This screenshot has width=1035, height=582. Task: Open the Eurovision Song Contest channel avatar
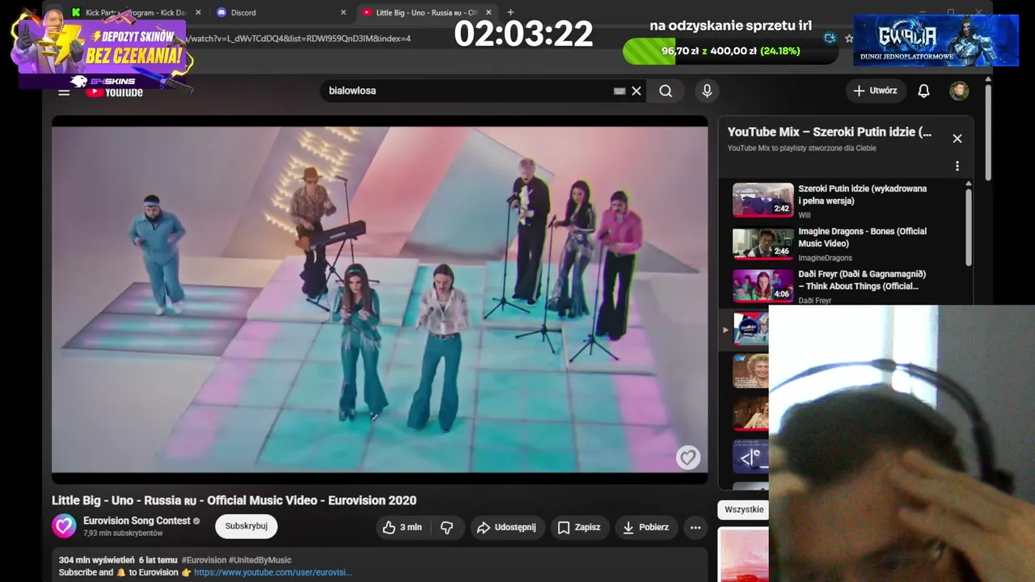coord(65,526)
